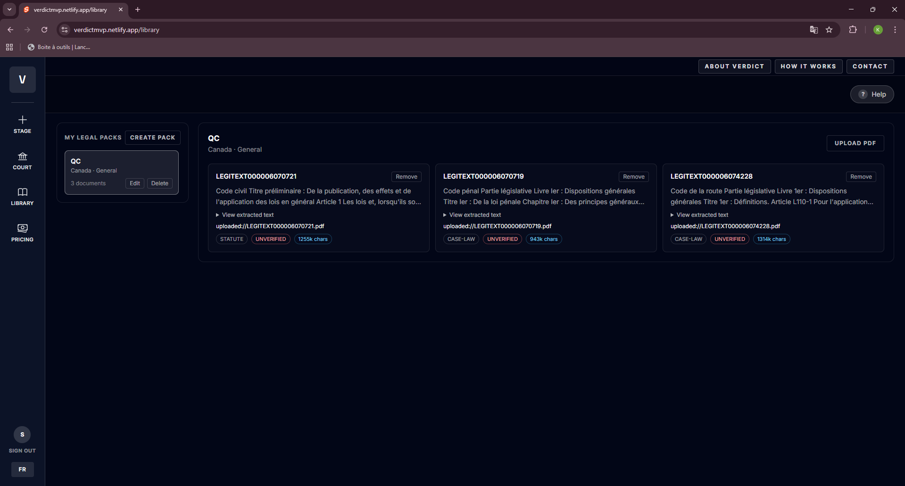This screenshot has width=905, height=486.
Task: Click the 1314k chars badge
Action: (772, 239)
